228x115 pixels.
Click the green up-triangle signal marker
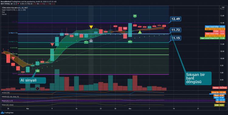140,32
